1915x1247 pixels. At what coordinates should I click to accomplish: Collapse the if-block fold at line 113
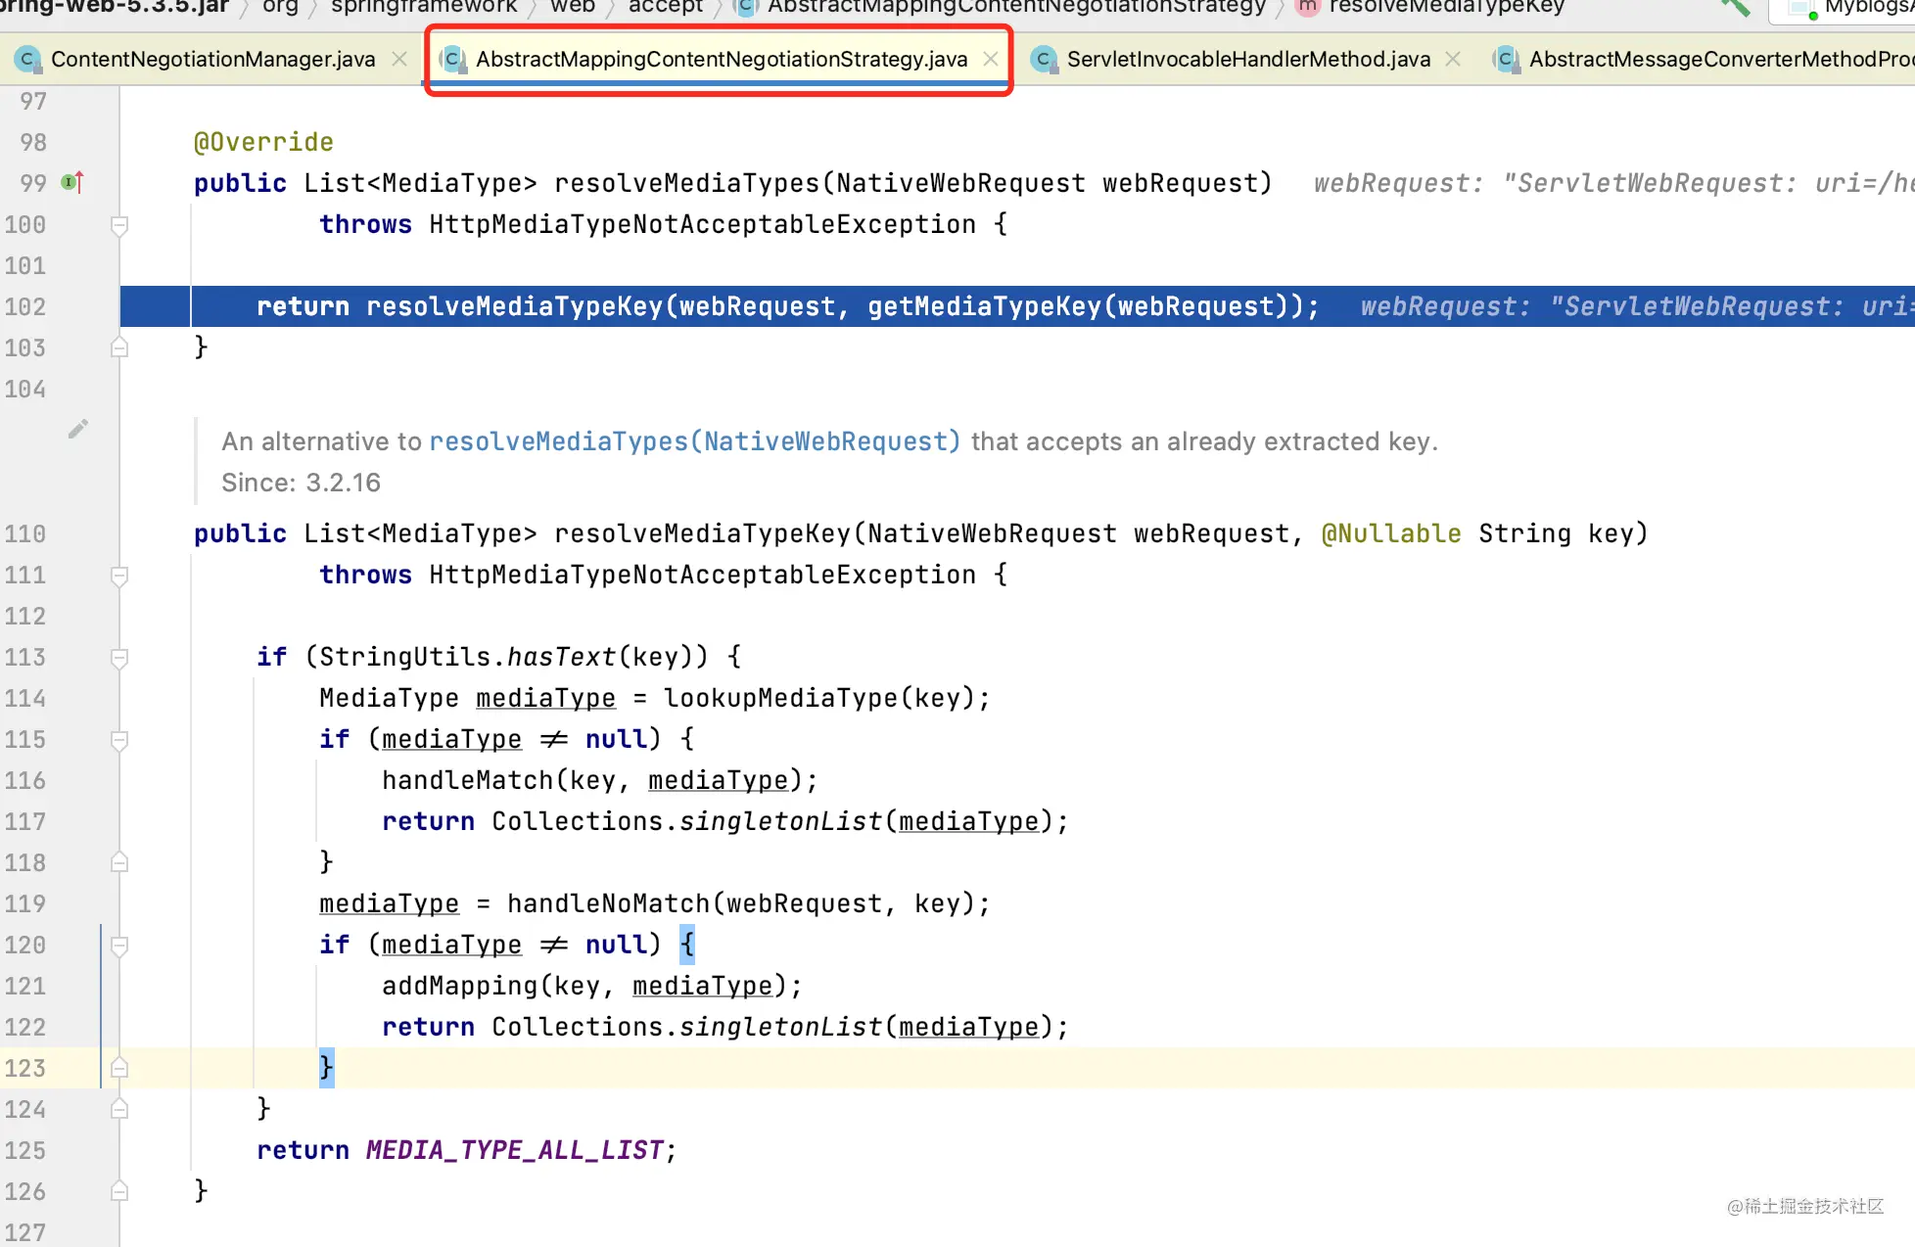119,658
